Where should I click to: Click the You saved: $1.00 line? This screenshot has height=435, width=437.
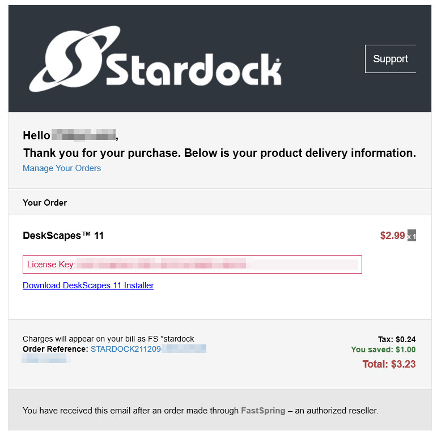tap(383, 349)
